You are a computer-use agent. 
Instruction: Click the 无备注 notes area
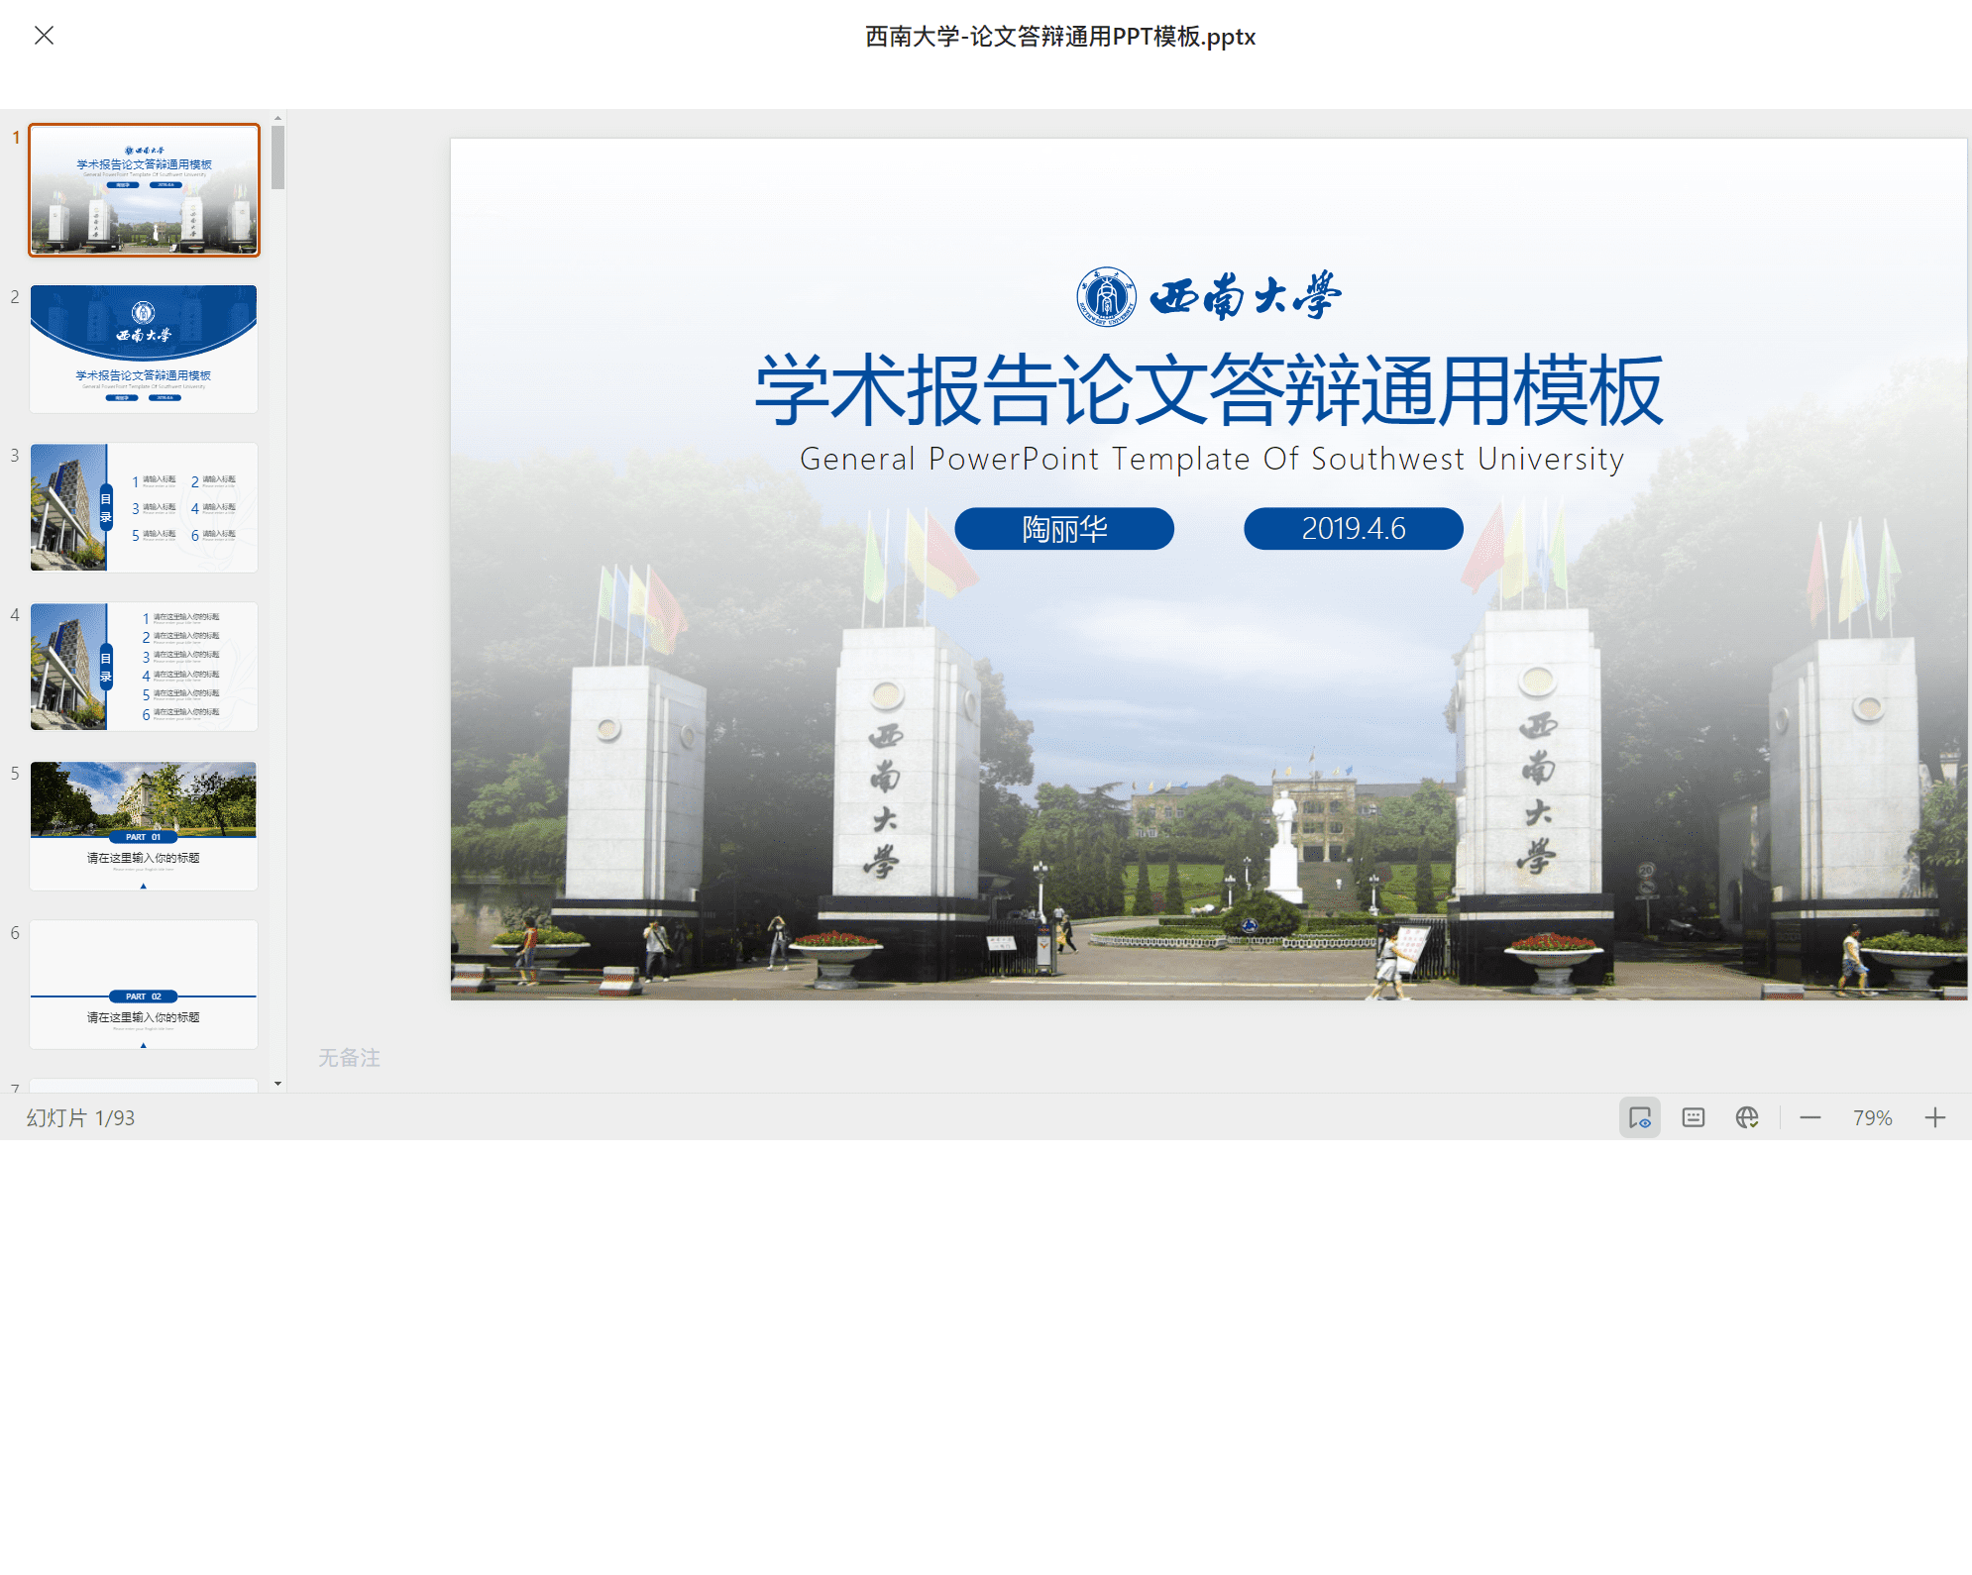click(349, 1058)
